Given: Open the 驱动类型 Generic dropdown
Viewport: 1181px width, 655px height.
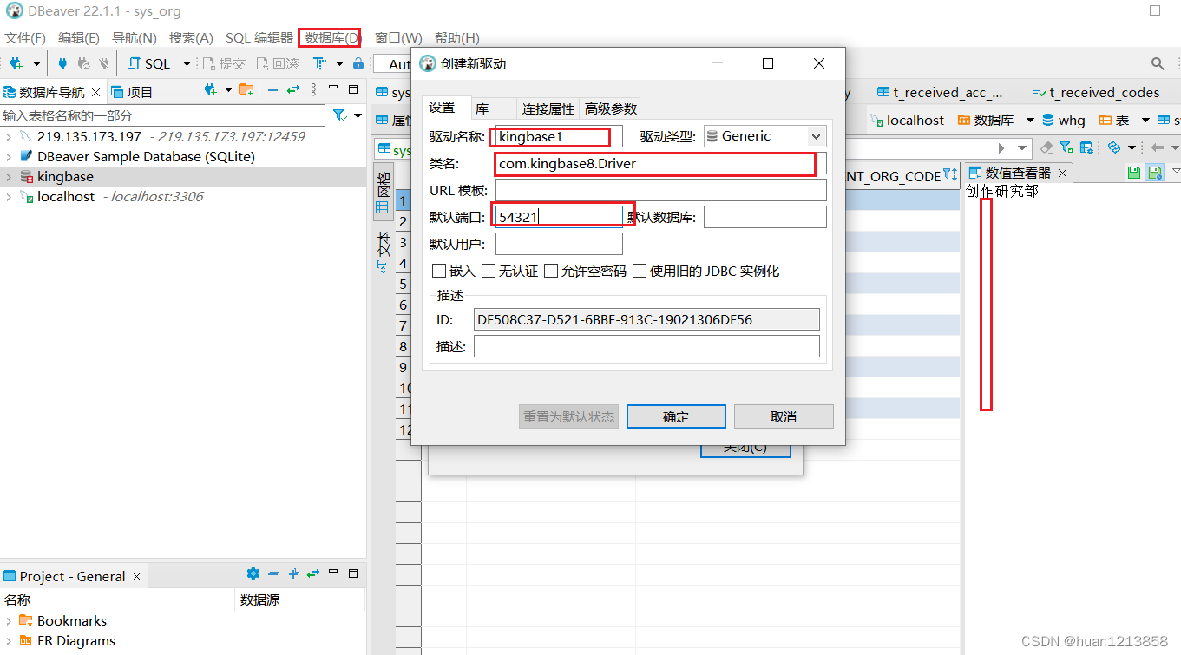Looking at the screenshot, I should [816, 136].
